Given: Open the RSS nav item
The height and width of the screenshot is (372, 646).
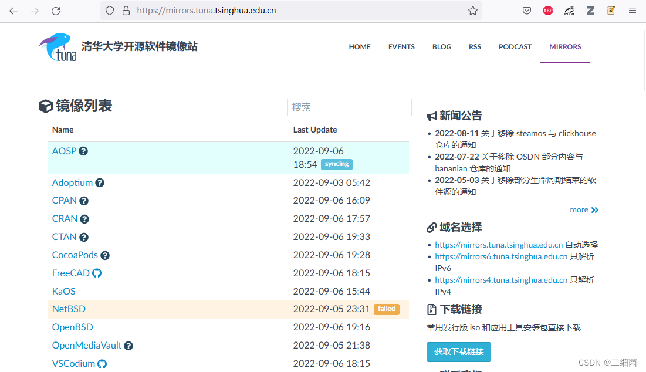Looking at the screenshot, I should tap(475, 47).
